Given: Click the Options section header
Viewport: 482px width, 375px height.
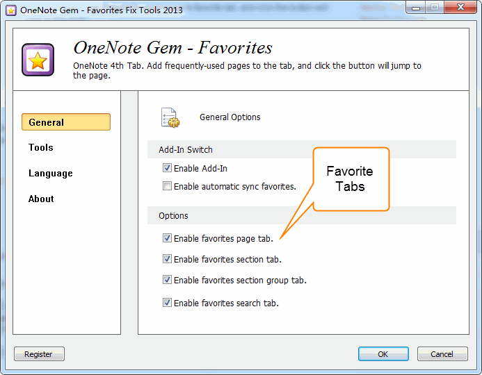Looking at the screenshot, I should click(x=302, y=215).
